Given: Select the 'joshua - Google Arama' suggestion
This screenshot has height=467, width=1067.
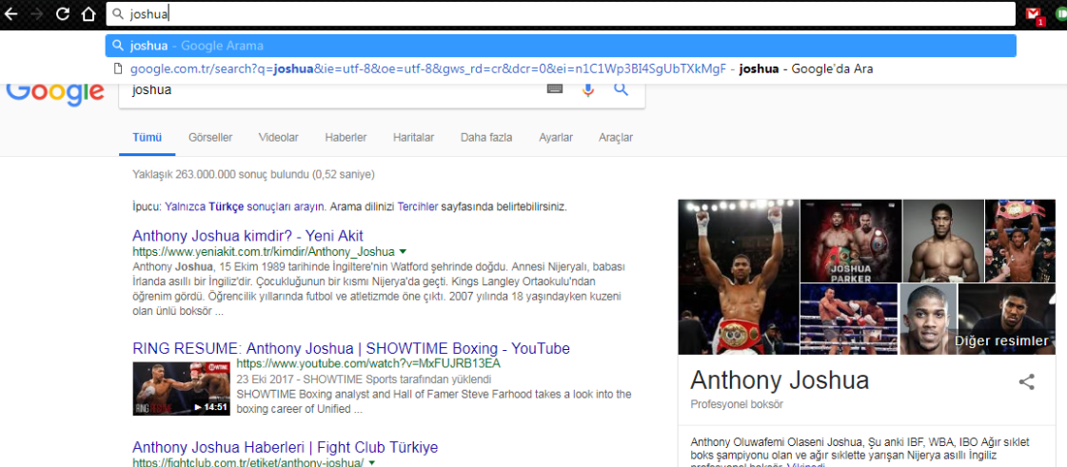Looking at the screenshot, I should tap(561, 46).
